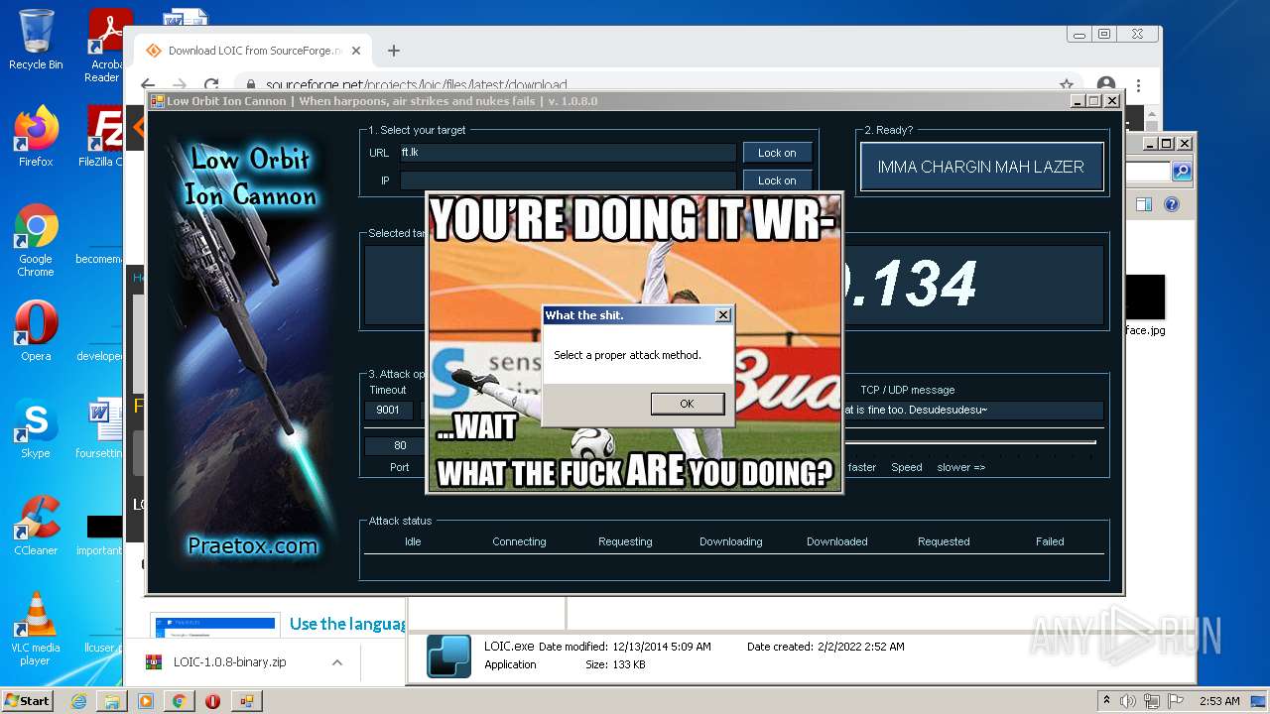This screenshot has height=714, width=1270.
Task: Open the Opera taskbar icon
Action: [x=212, y=701]
